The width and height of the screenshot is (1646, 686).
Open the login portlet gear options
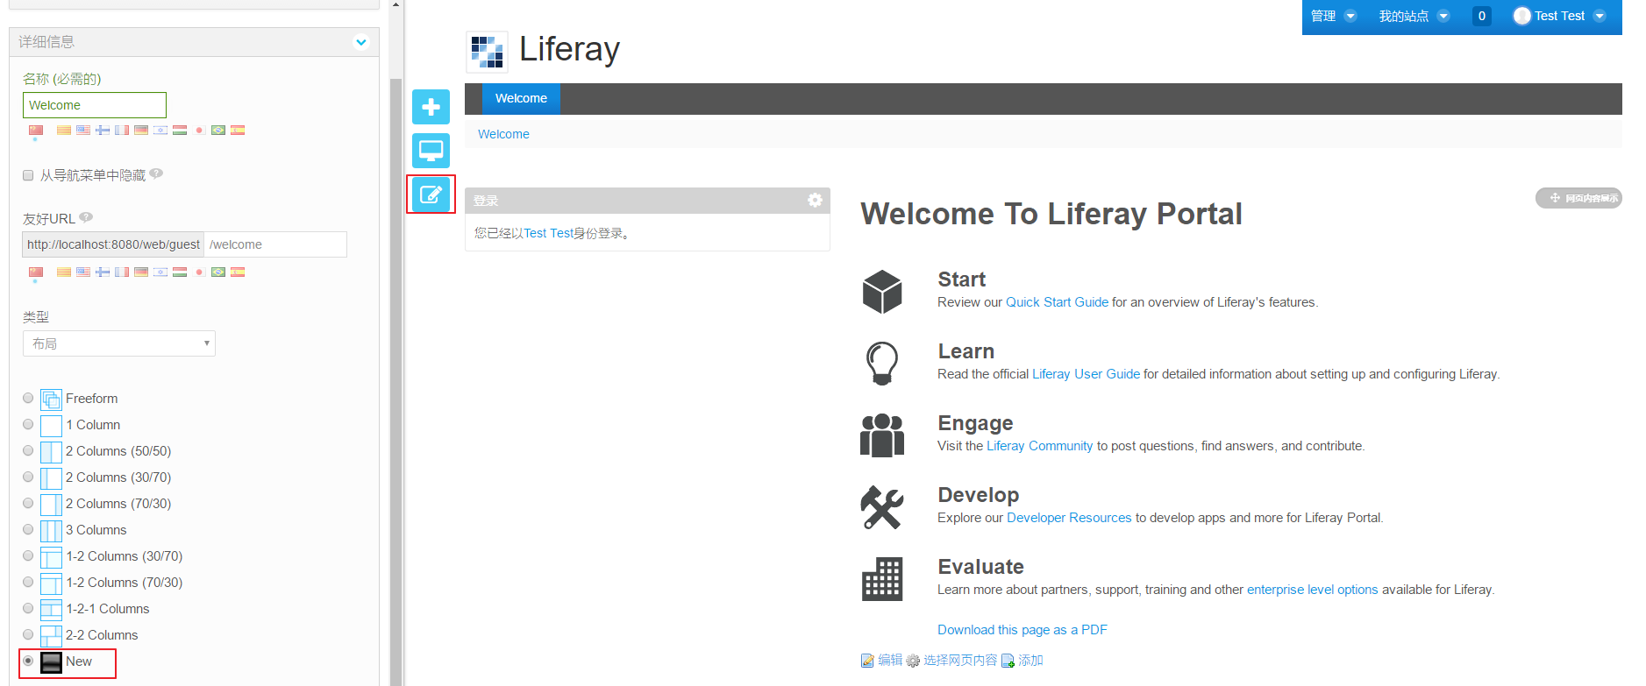click(x=815, y=200)
